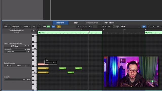
Task: Select the Pencil tool
Action: coord(84,27)
